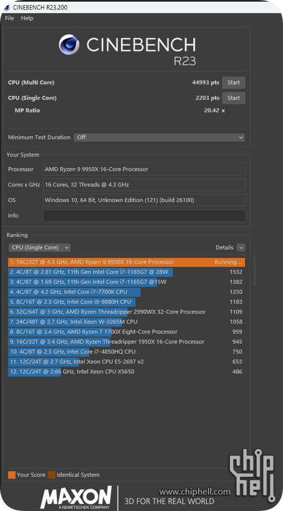Click the OS version field
The width and height of the screenshot is (283, 511).
tap(144, 200)
